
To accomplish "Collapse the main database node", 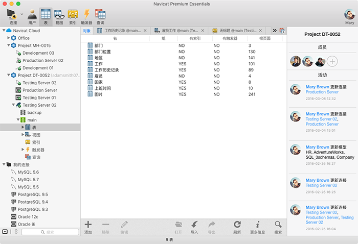I will (18, 119).
